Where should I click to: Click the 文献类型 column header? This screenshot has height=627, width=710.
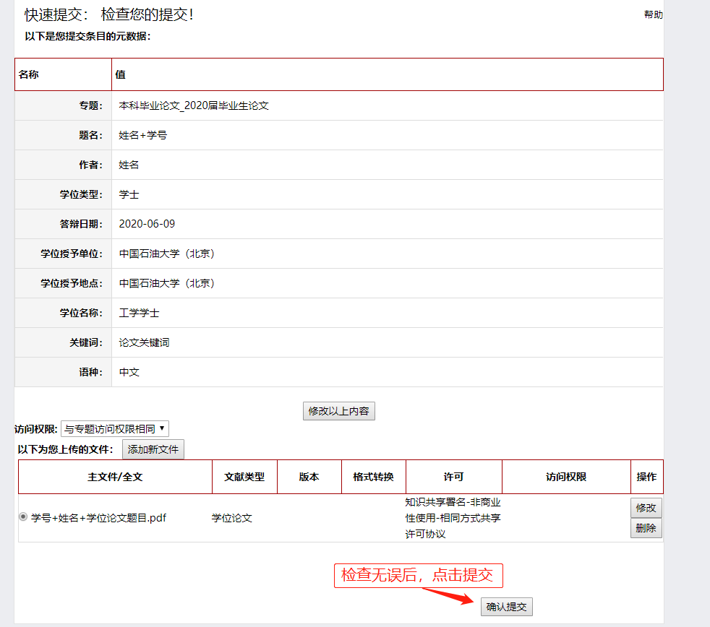pyautogui.click(x=244, y=477)
